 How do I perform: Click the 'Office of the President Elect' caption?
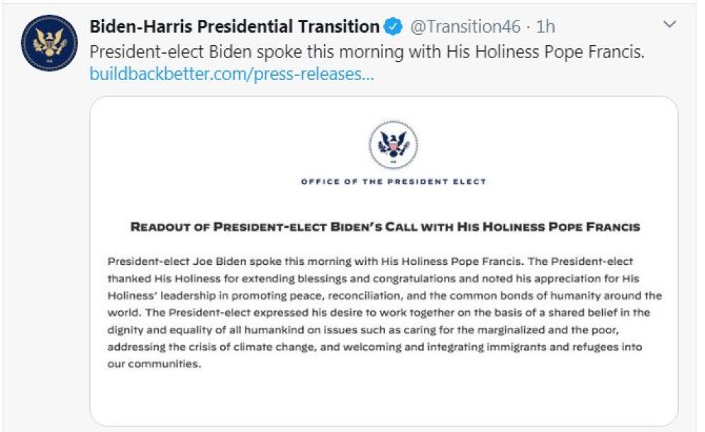pos(393,182)
